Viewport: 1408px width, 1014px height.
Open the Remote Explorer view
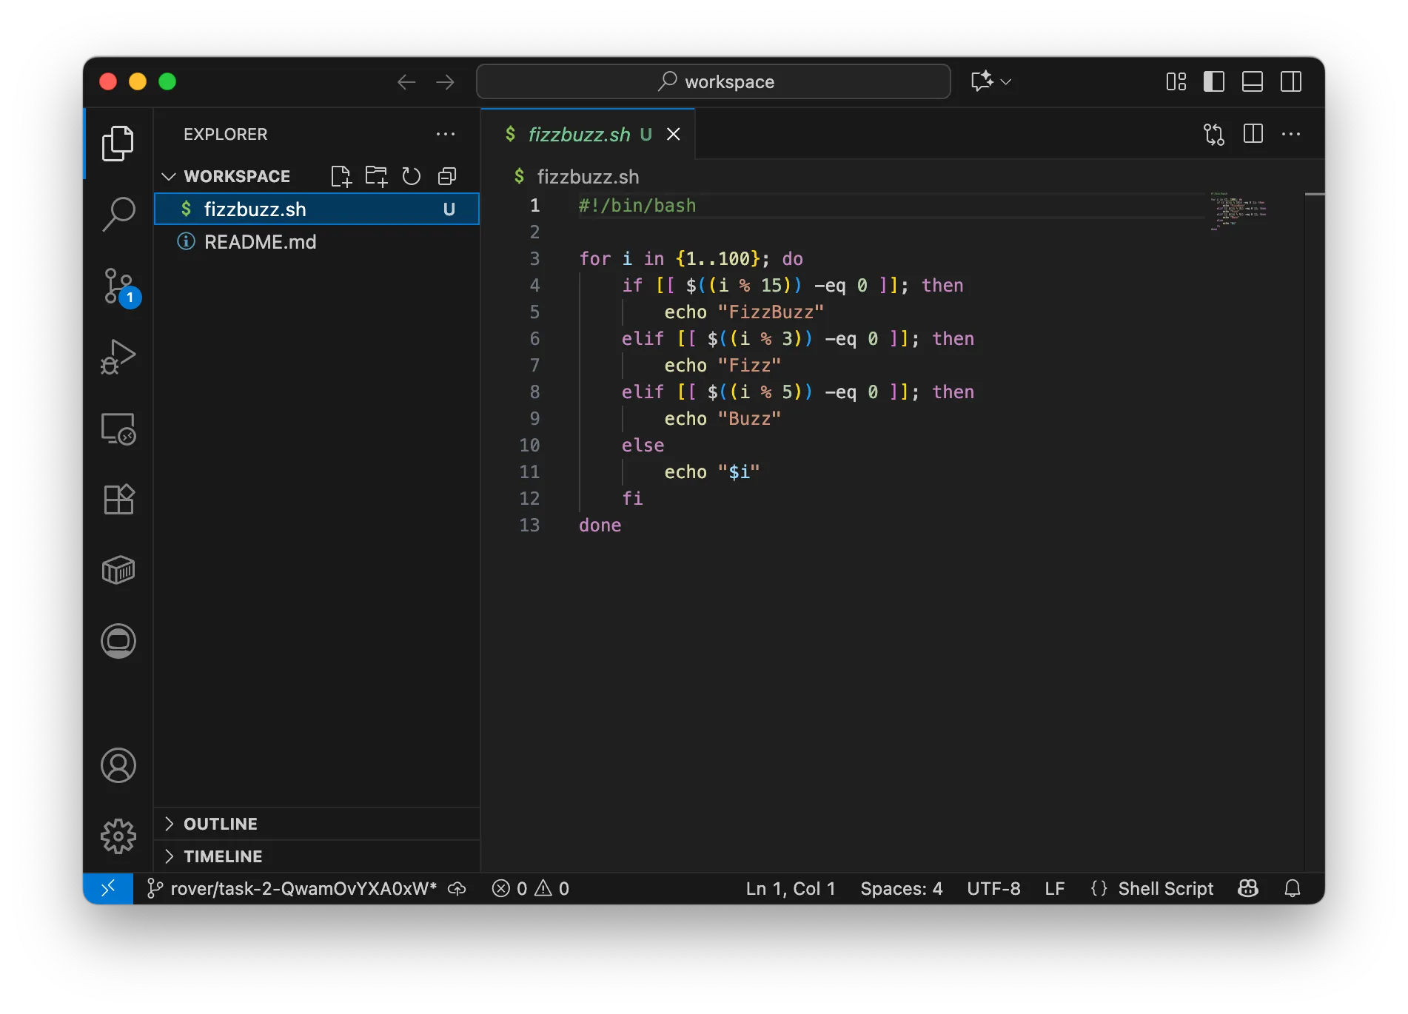coord(118,428)
